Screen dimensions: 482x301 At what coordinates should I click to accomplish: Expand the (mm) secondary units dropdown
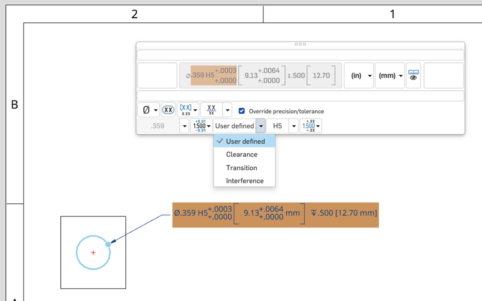[390, 76]
